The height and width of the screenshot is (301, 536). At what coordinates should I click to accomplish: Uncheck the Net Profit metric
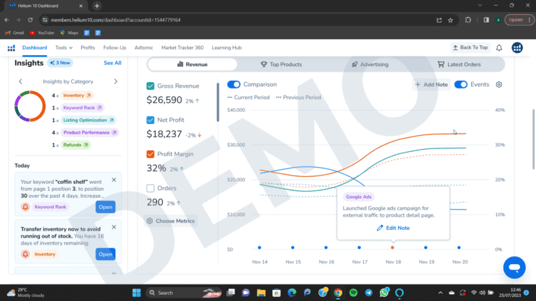[150, 120]
